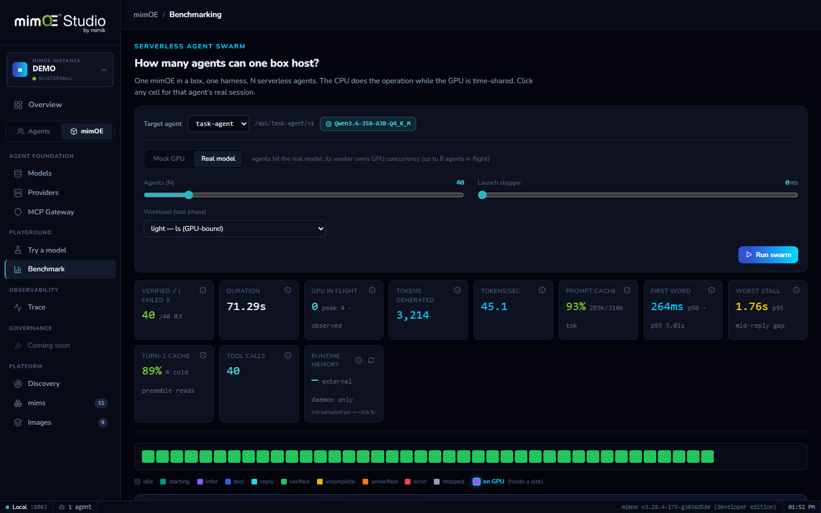This screenshot has width=821, height=513.
Task: Click the info icon on GPU In Flight card
Action: click(x=372, y=290)
